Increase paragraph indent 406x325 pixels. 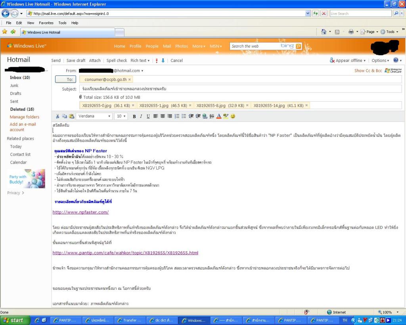point(198,116)
